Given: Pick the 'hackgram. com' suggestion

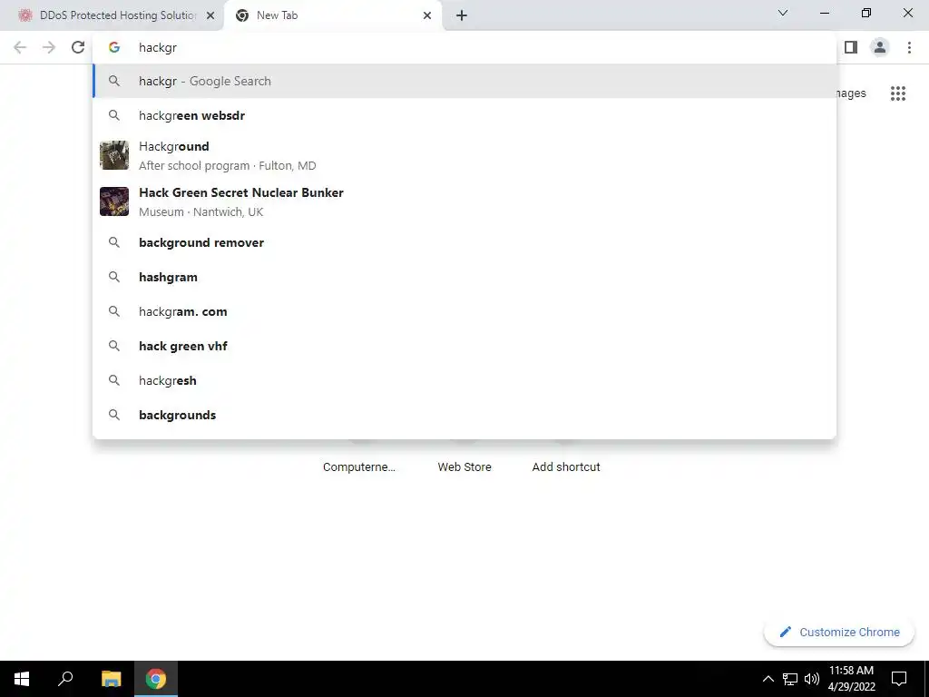Looking at the screenshot, I should [x=464, y=311].
